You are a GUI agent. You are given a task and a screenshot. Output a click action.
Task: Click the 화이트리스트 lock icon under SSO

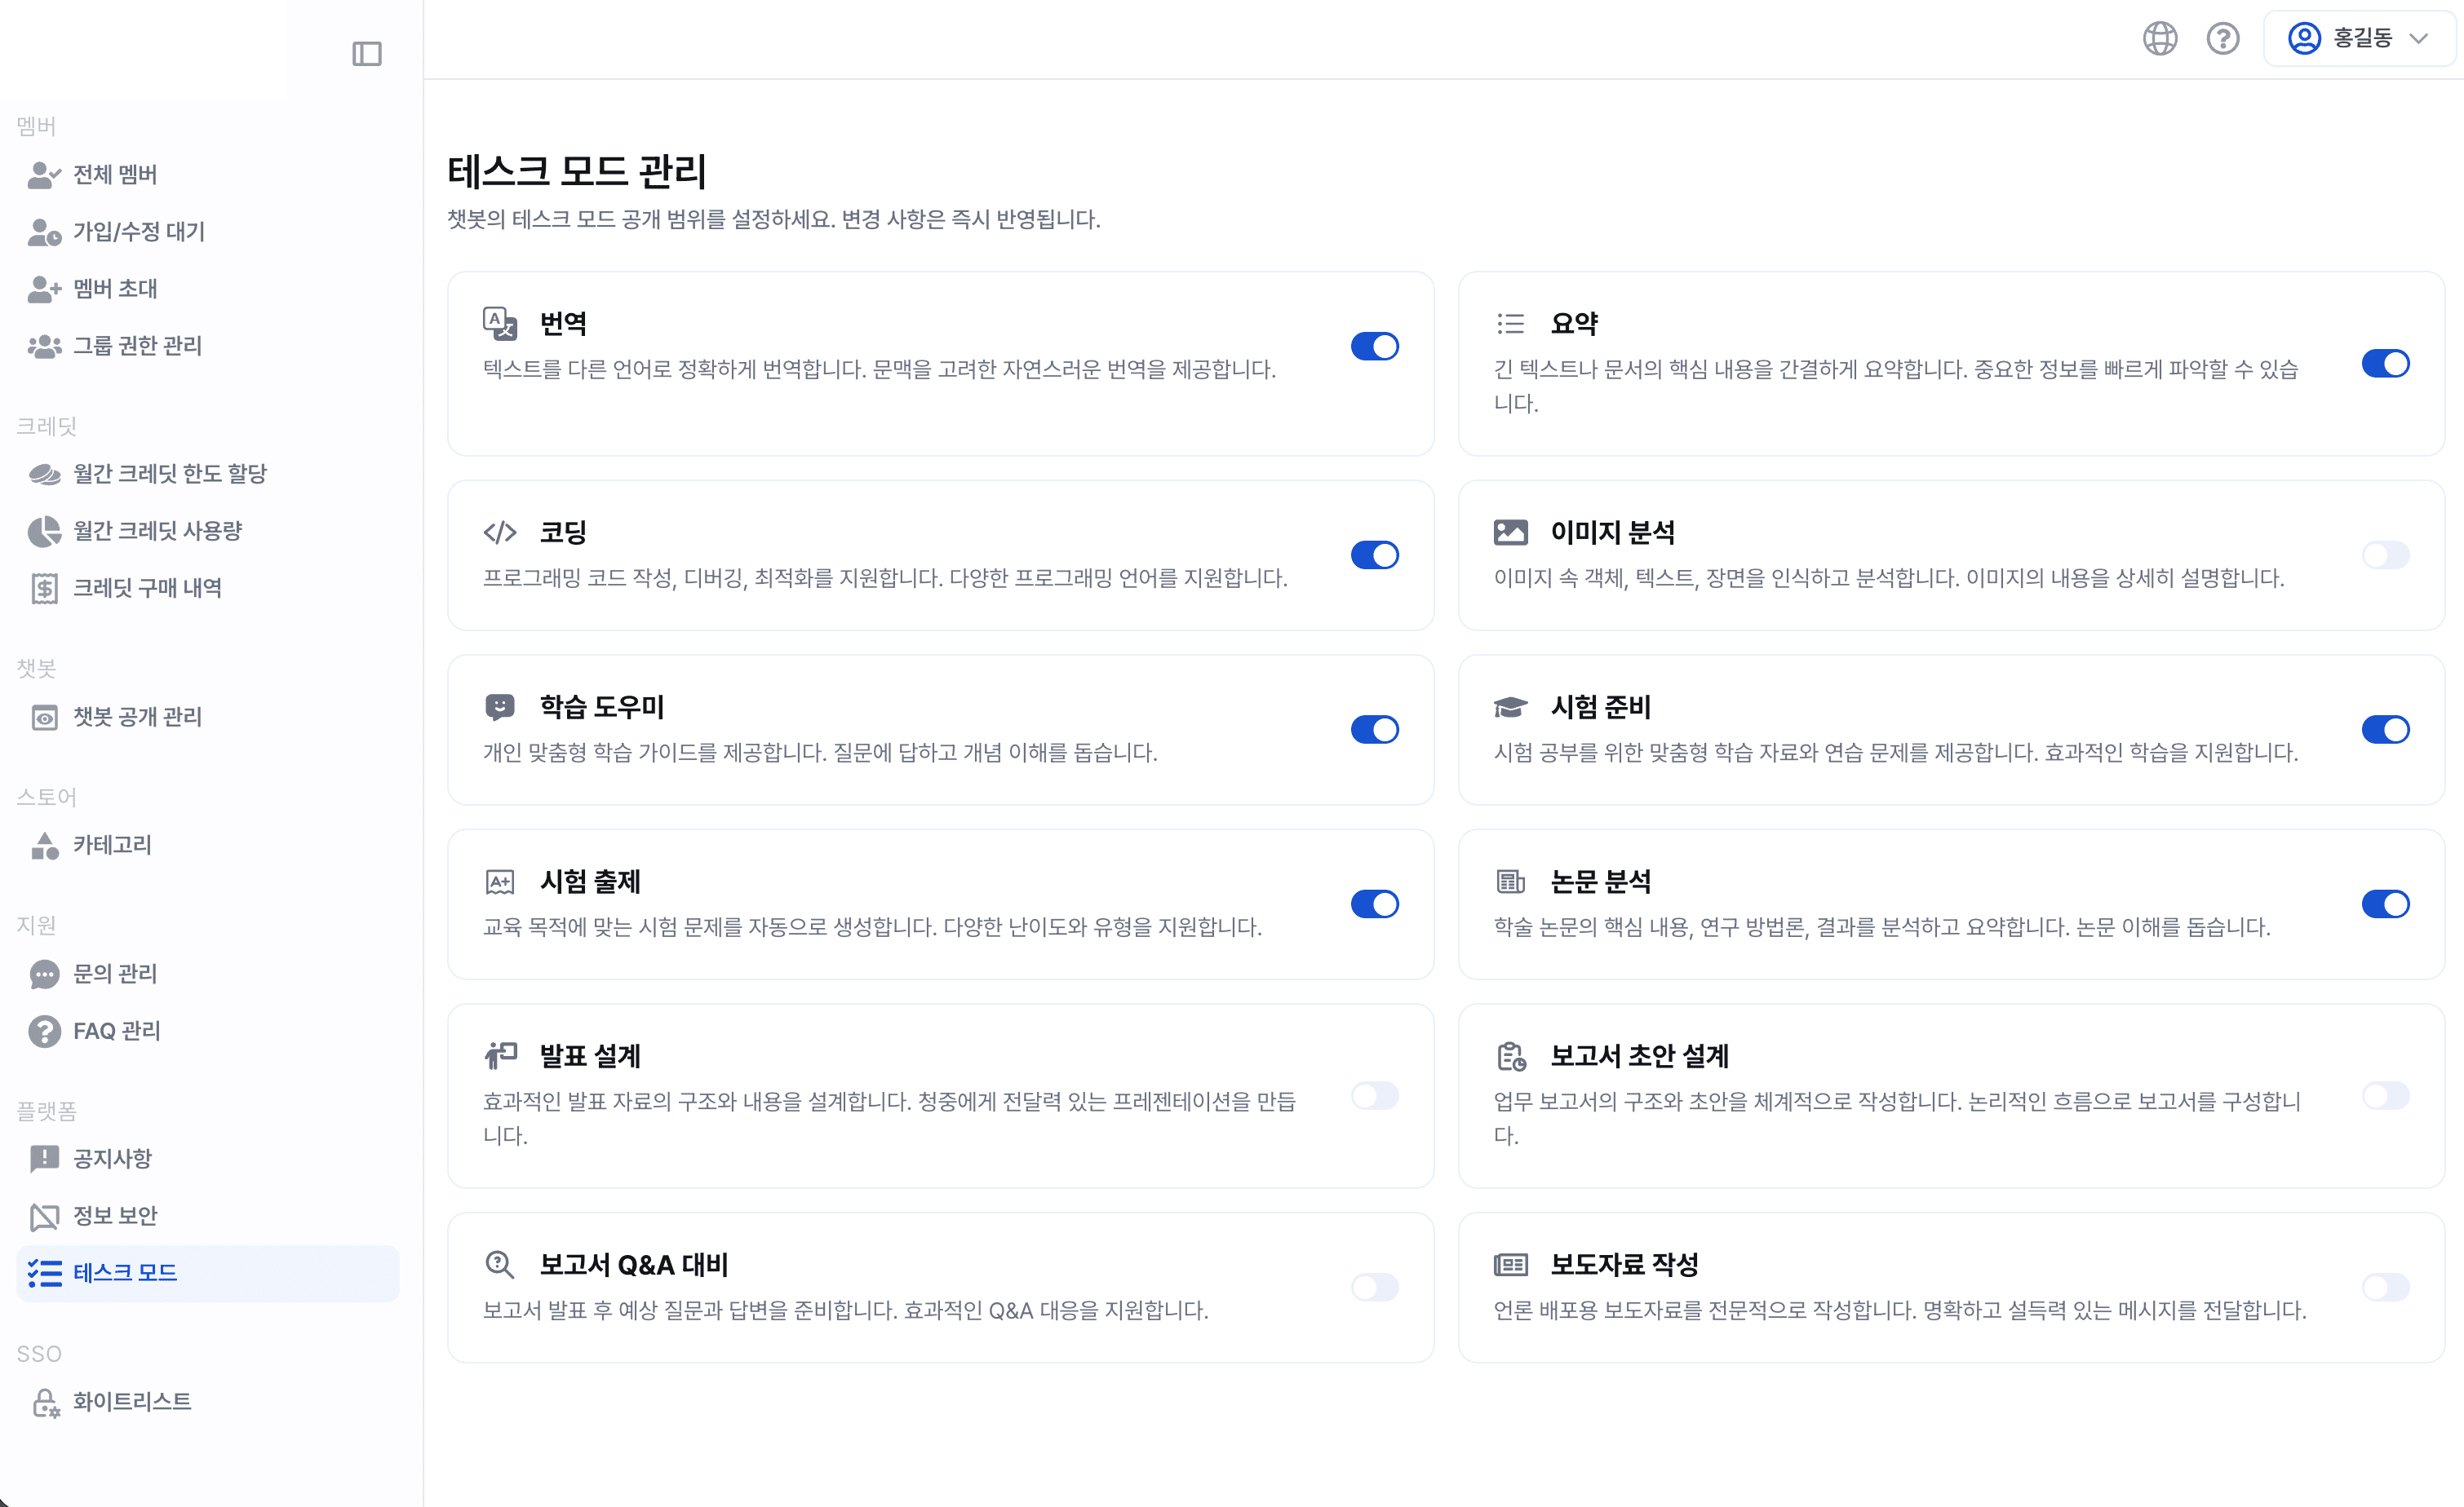pyautogui.click(x=44, y=1401)
